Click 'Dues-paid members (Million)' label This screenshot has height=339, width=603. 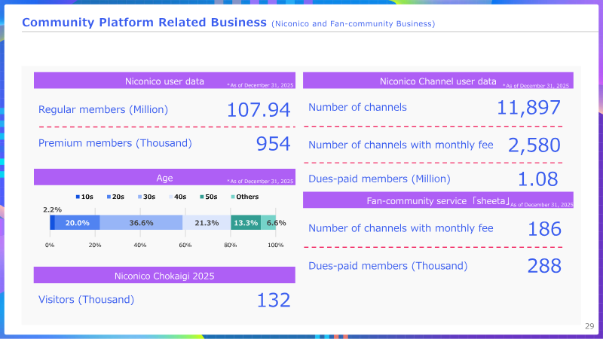[379, 179]
